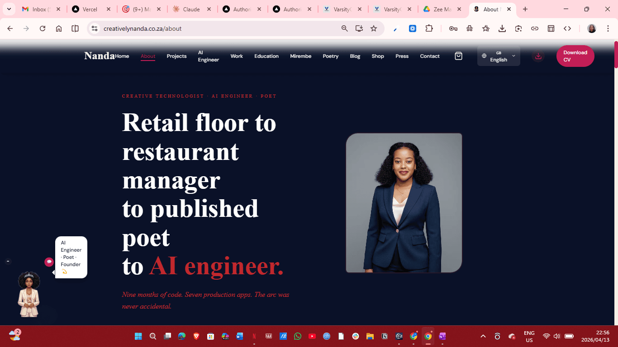Click the Chrome profile avatar
This screenshot has height=347, width=618.
tap(592, 28)
